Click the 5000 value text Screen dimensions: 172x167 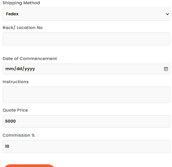[10, 121]
